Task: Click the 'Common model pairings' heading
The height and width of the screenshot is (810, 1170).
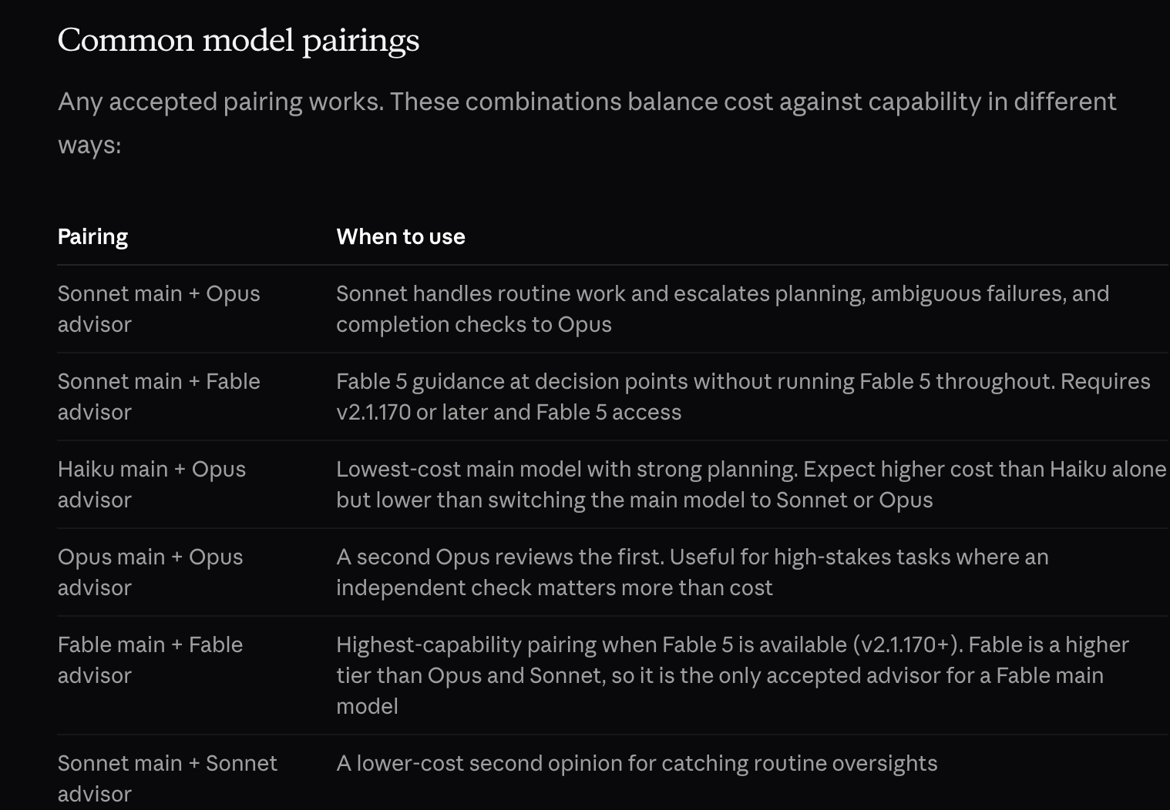Action: tap(238, 41)
